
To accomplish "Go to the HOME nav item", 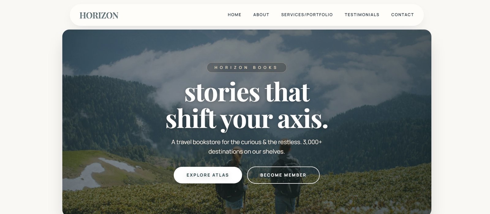I will coord(234,15).
